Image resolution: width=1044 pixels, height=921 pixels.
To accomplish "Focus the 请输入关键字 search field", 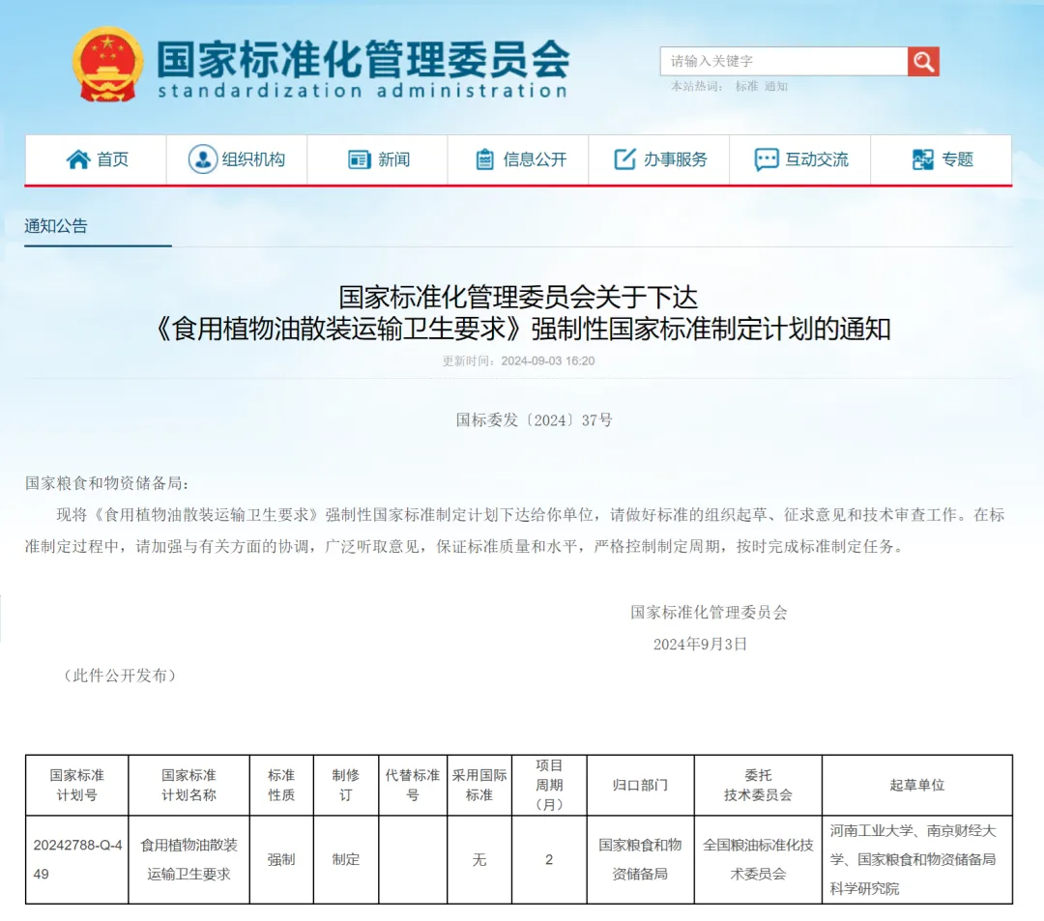I will (784, 61).
